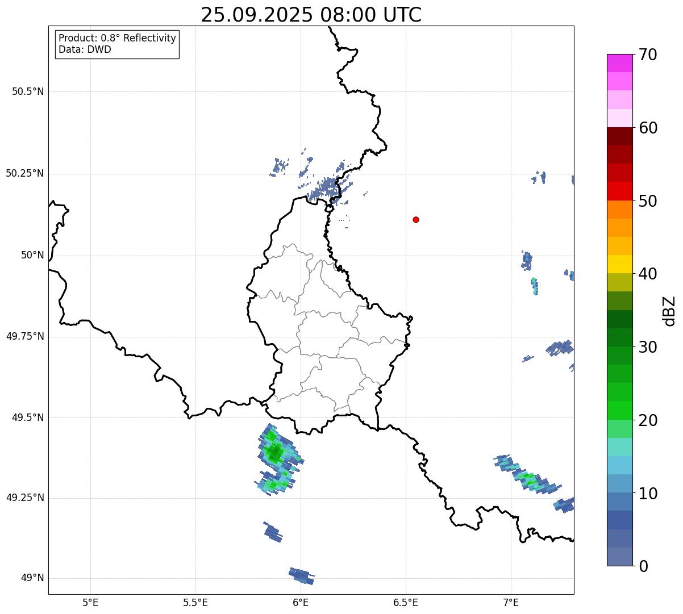683x614 pixels.
Task: Click the radar echo band near 7°E, 49.3°N
Action: 528,473
